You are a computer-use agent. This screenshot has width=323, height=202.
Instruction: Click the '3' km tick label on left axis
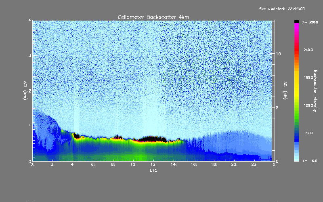coord(30,55)
